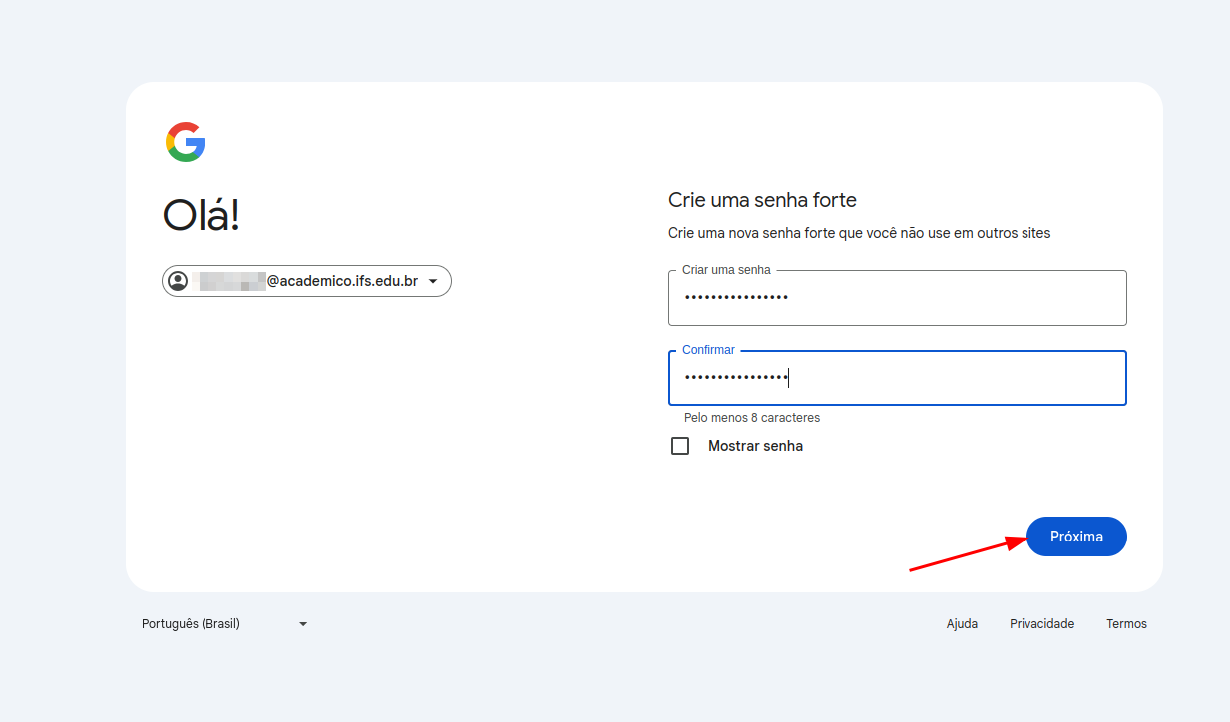Viewport: 1230px width, 722px height.
Task: Open the "Privacidade" link
Action: pos(1041,624)
